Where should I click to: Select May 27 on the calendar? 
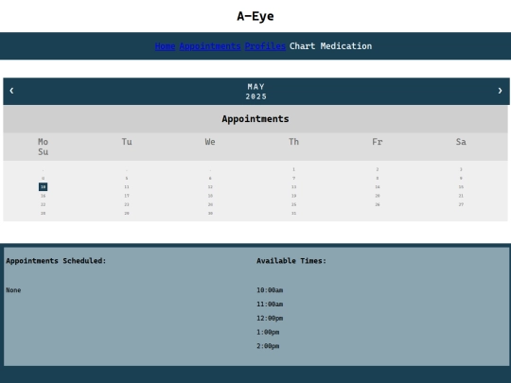(461, 204)
